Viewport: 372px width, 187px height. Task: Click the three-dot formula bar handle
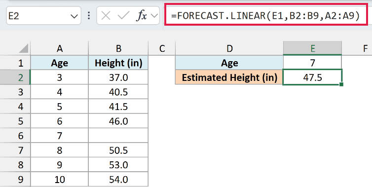89,16
